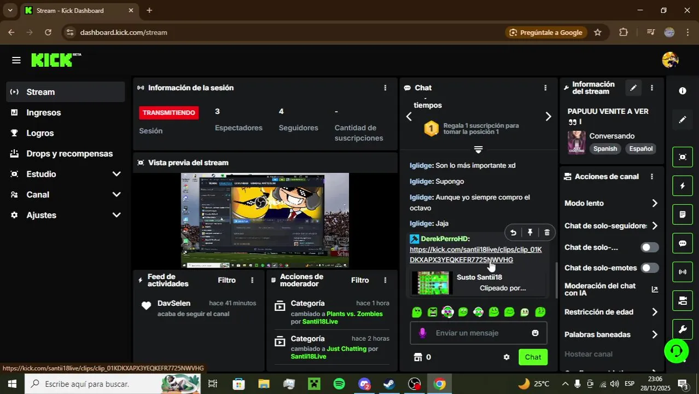699x394 pixels.
Task: Open Logros in the sidebar
Action: pos(66,133)
